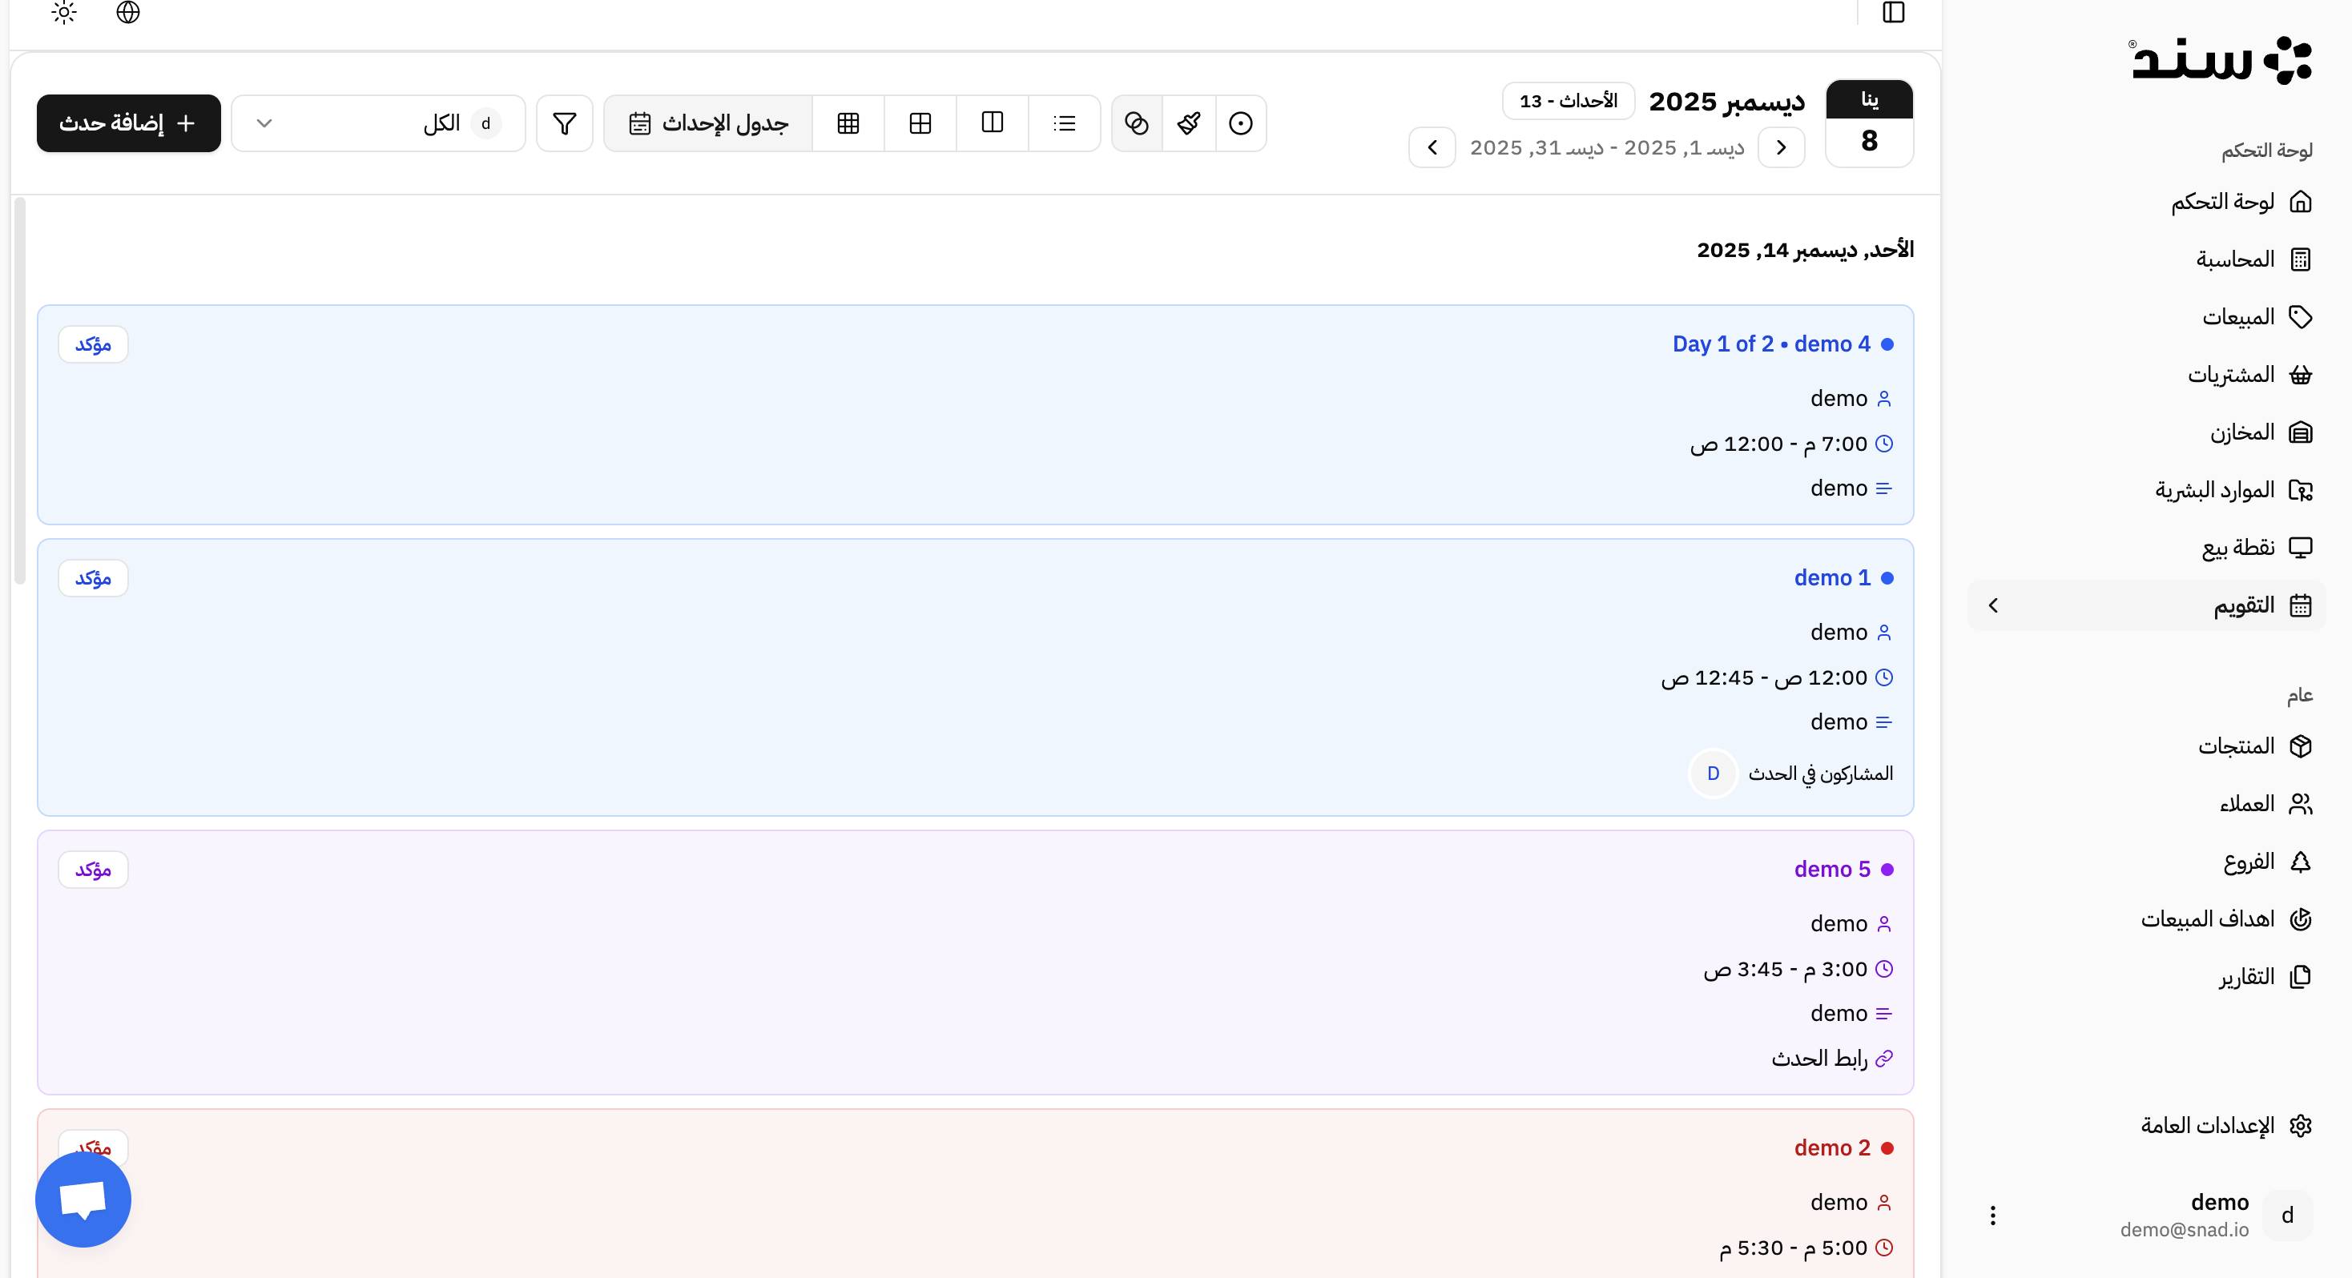Collapse sidebar using the panel icon
Image resolution: width=2352 pixels, height=1278 pixels.
pos(1894,13)
